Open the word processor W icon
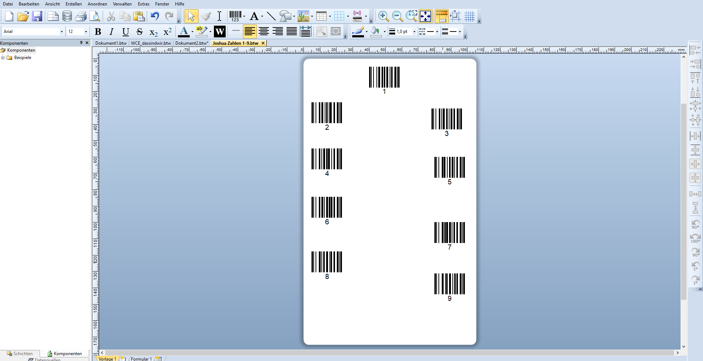 (220, 32)
